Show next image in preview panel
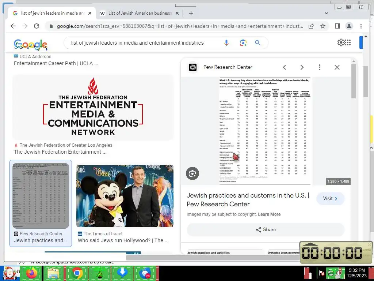The width and height of the screenshot is (374, 281). [302, 67]
